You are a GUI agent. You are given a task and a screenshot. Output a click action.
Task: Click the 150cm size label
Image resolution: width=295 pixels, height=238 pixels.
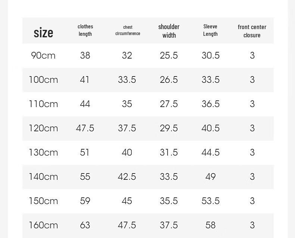43,201
